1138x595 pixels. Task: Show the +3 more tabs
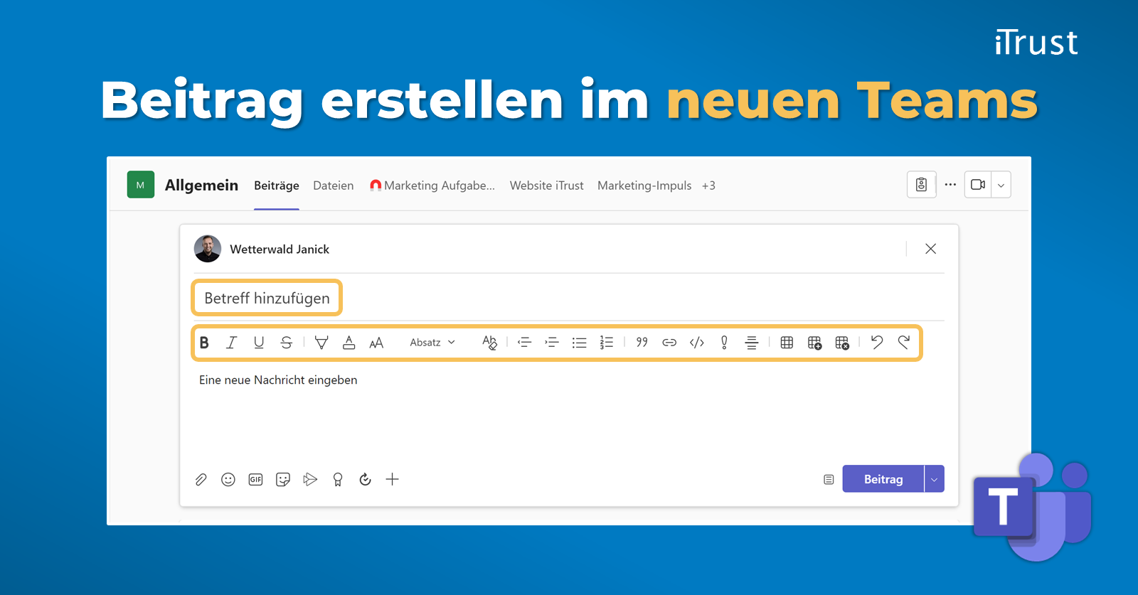coord(708,186)
